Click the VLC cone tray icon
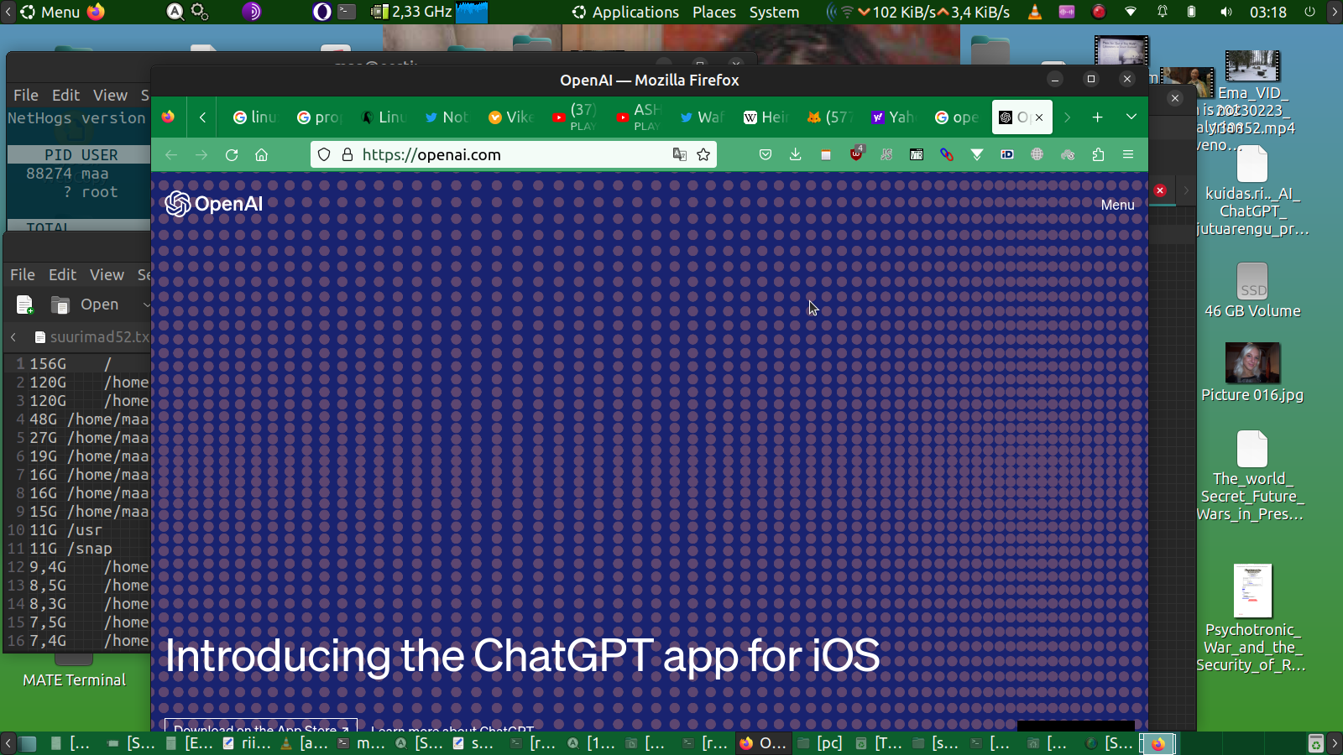Viewport: 1343px width, 755px height. click(1035, 12)
